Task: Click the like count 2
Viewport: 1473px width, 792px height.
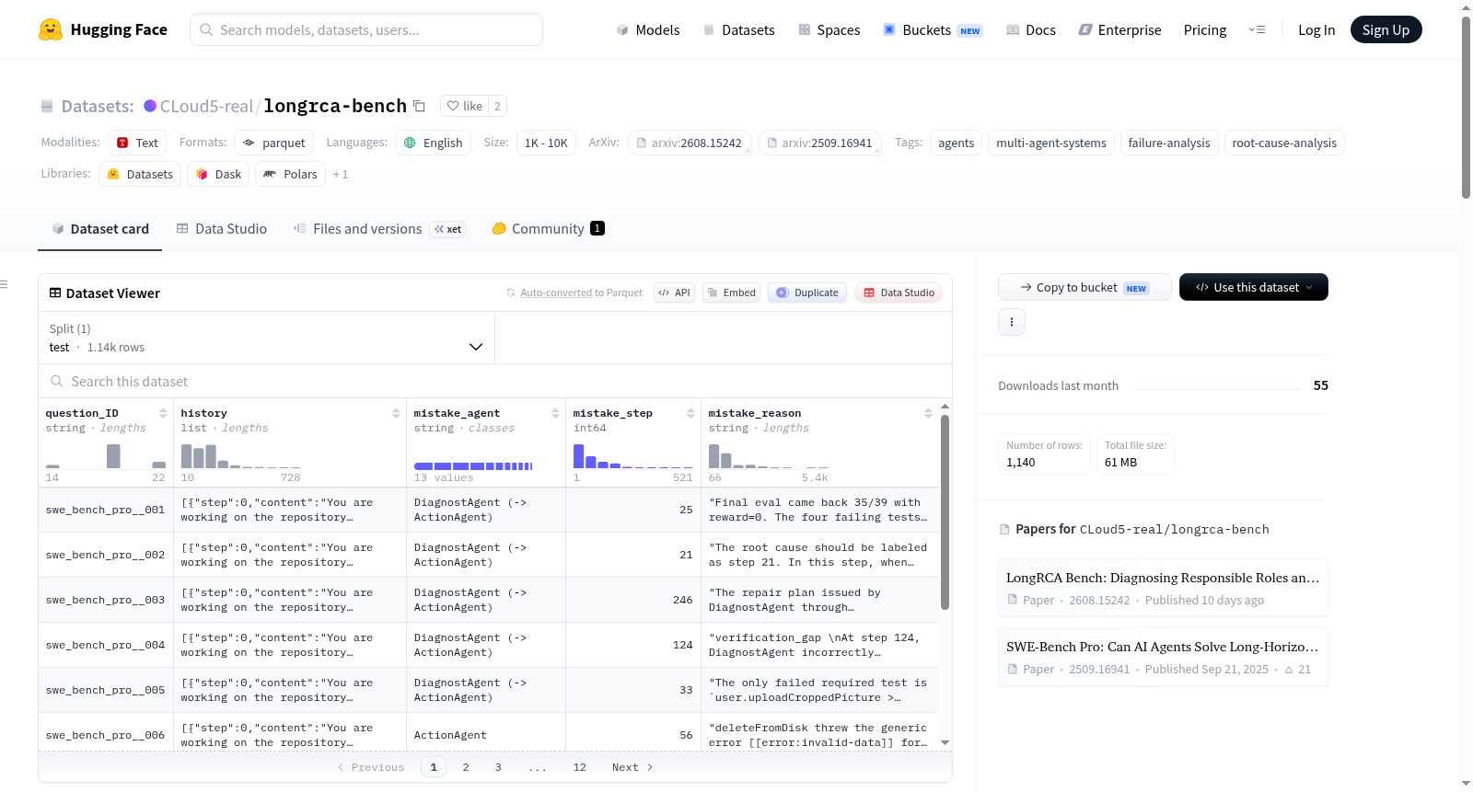Action: click(x=497, y=106)
